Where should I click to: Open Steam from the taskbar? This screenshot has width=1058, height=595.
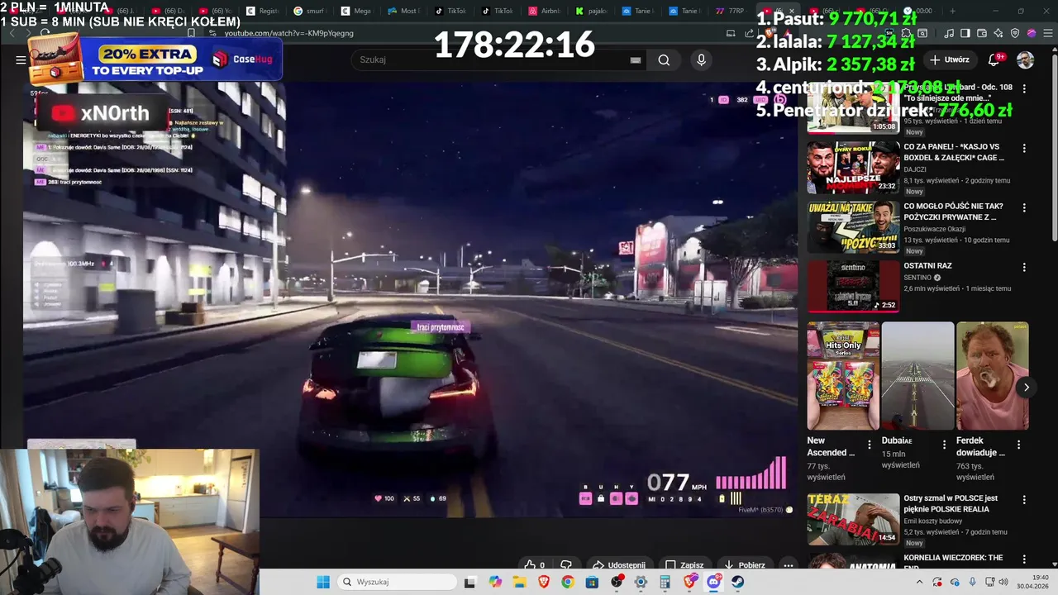(x=737, y=582)
